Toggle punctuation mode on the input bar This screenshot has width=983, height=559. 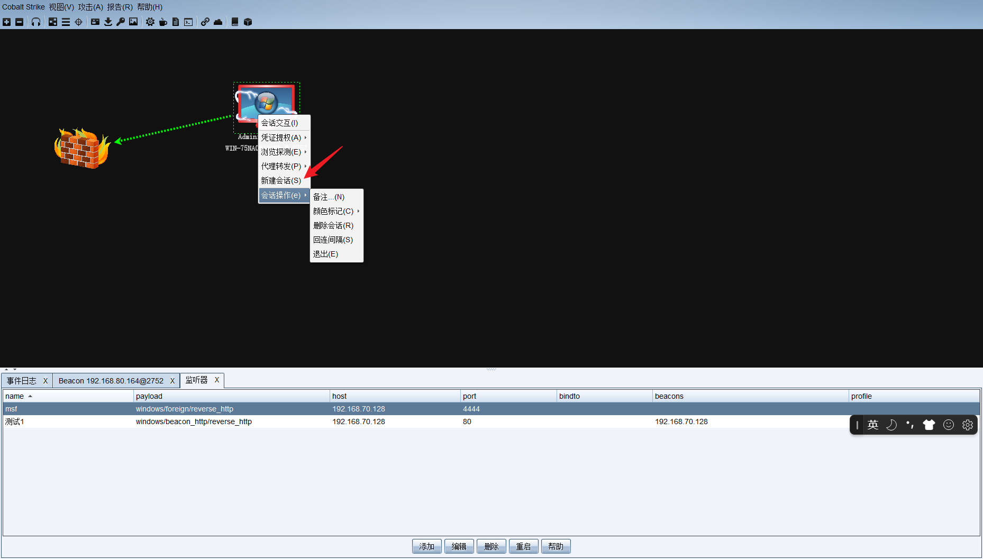click(x=909, y=425)
